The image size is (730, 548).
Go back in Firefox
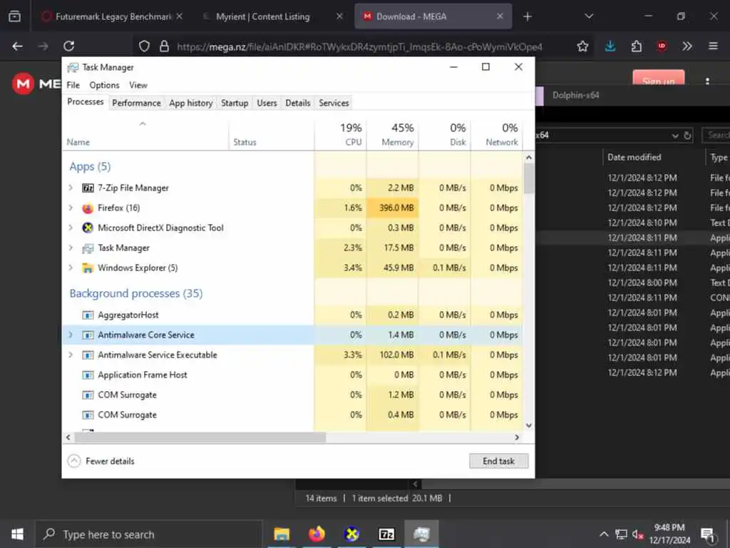click(17, 46)
